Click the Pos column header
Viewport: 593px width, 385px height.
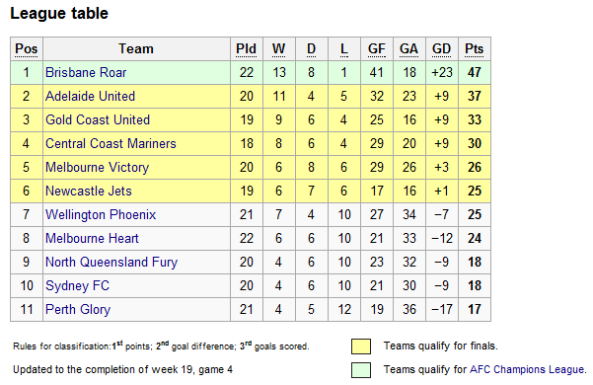point(26,48)
